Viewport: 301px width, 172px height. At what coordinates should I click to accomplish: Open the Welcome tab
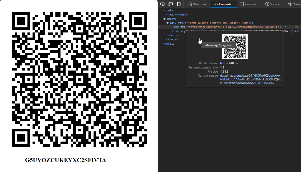(197, 4)
